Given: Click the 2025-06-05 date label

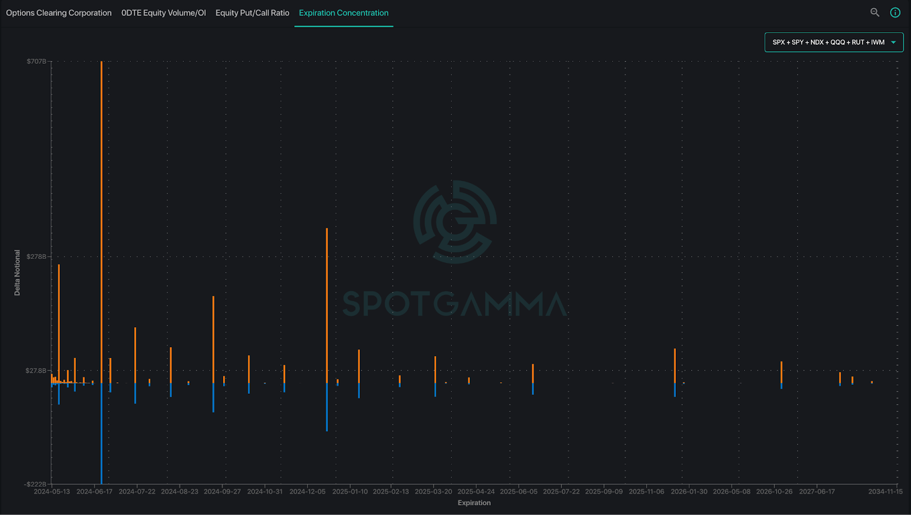Looking at the screenshot, I should tap(519, 492).
